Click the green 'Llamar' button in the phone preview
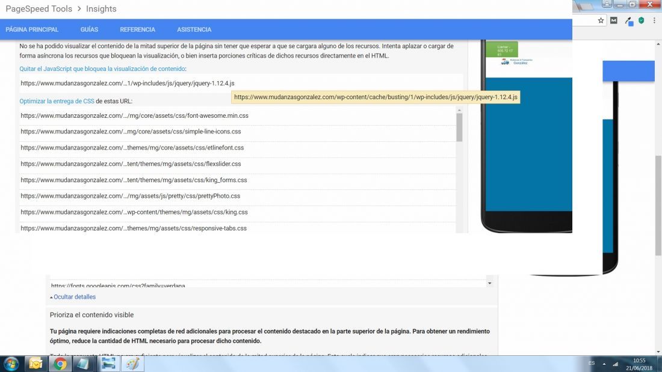 coord(502,50)
